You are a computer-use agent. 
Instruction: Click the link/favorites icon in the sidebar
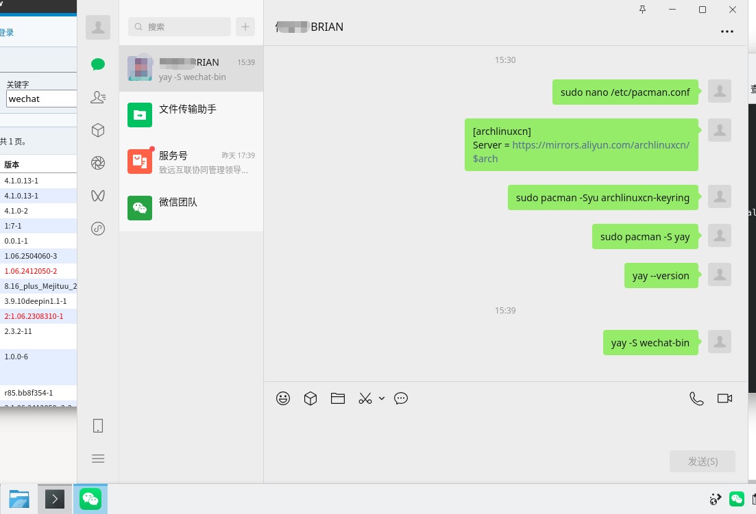[98, 229]
